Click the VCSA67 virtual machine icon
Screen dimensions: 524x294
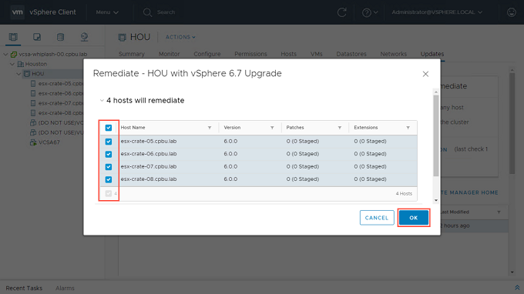click(x=33, y=142)
